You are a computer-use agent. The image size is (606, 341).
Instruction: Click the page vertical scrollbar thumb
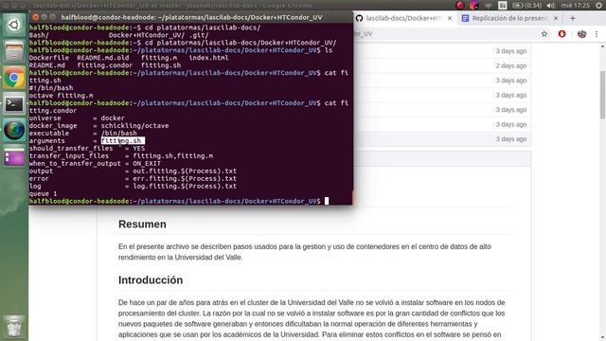[602, 95]
